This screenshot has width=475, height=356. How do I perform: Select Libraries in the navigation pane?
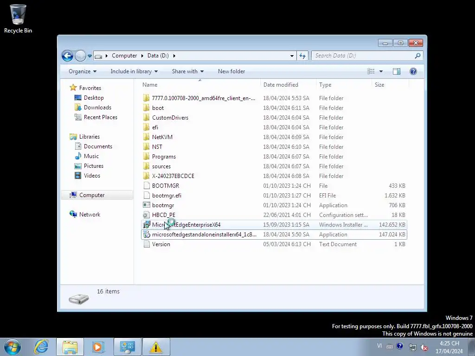(x=89, y=137)
